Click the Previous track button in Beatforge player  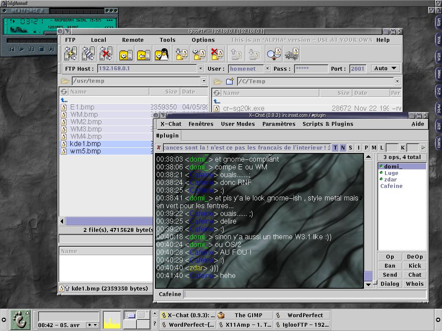coord(12,49)
